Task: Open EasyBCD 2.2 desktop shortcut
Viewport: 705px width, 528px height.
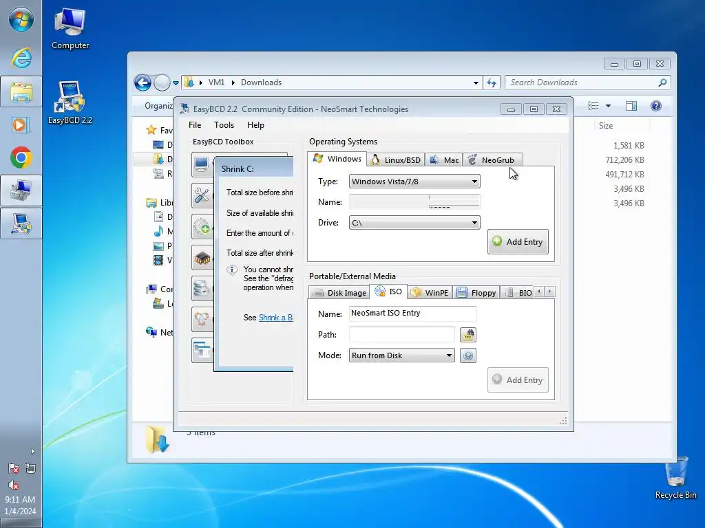Action: pos(70,103)
